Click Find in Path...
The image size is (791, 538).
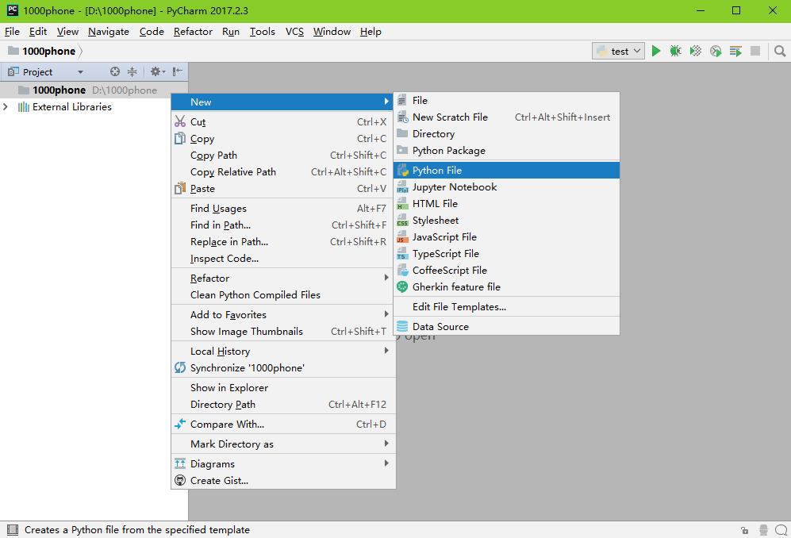point(283,225)
